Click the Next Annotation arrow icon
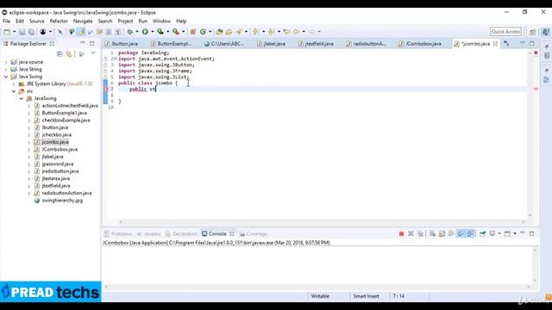The image size is (552, 310). (256, 32)
